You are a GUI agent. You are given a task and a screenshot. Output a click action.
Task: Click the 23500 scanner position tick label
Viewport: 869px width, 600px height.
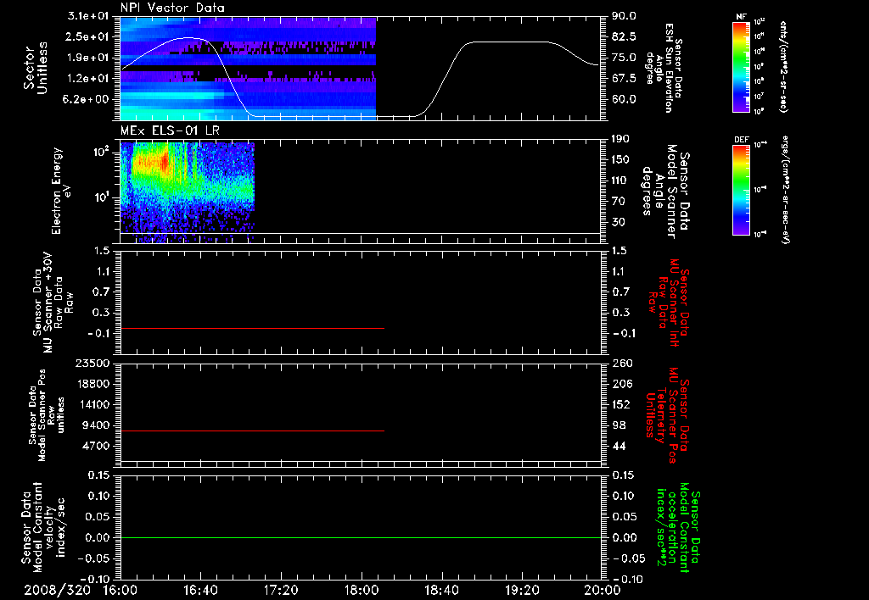pos(94,363)
